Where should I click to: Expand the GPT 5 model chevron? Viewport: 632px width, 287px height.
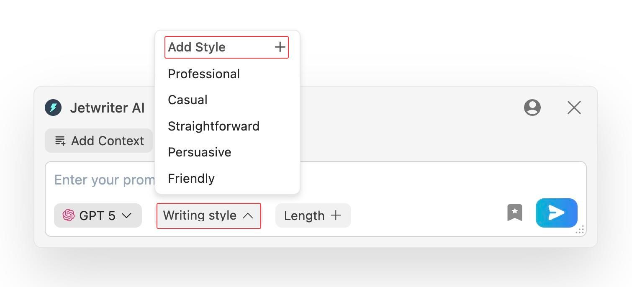coord(126,215)
